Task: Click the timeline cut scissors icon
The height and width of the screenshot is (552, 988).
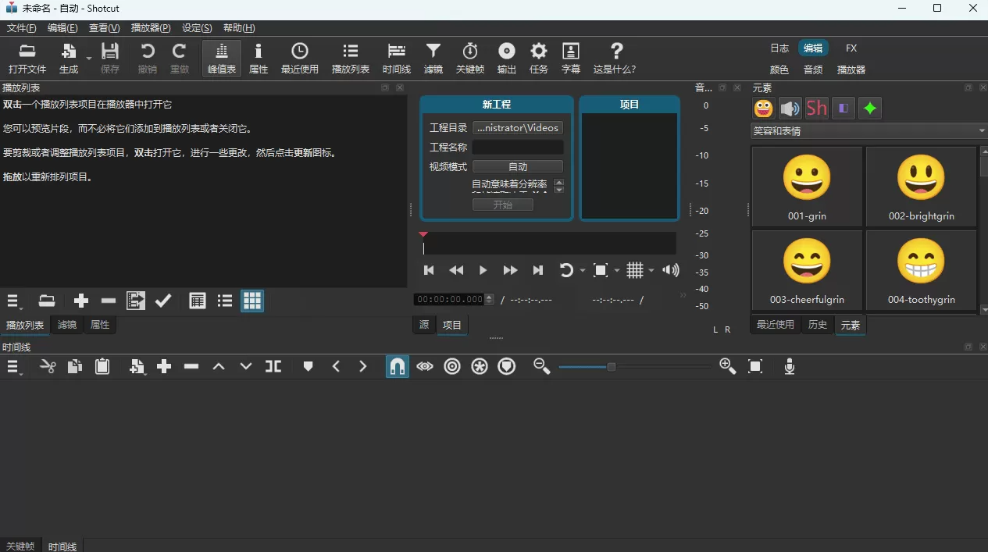Action: click(x=48, y=367)
